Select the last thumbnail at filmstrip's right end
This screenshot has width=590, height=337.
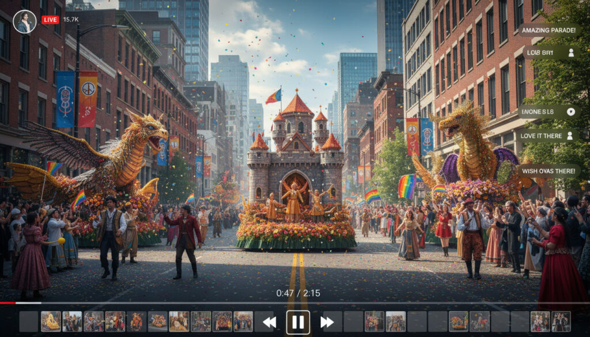click(x=561, y=321)
